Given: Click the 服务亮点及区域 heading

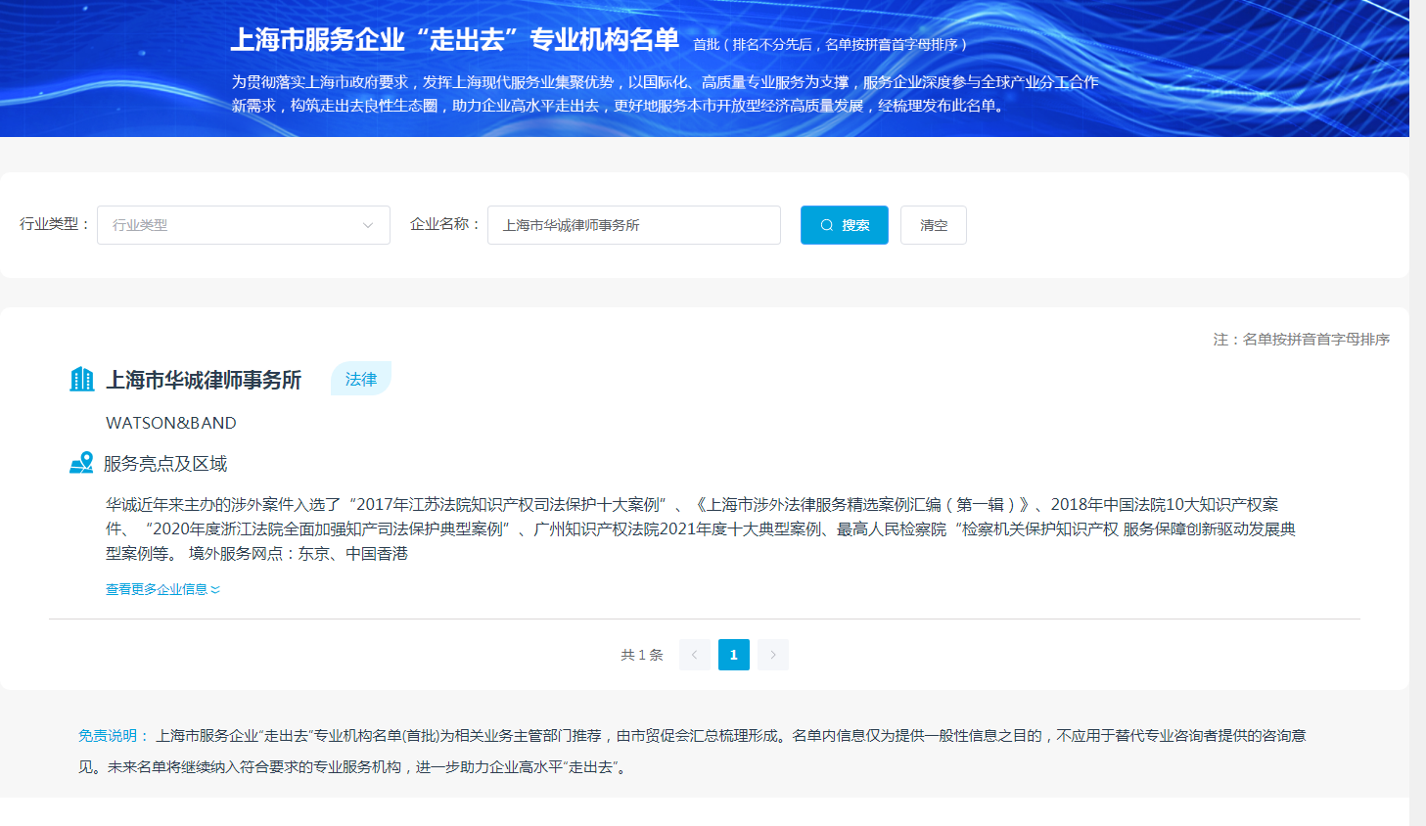Looking at the screenshot, I should pyautogui.click(x=165, y=464).
